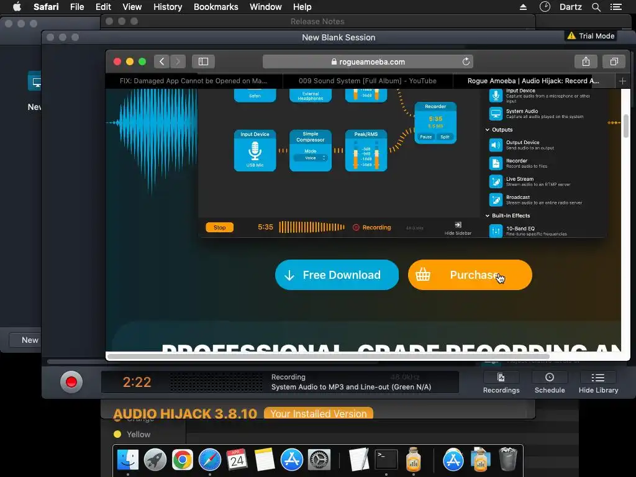Click the Yellow tag in Finder sidebar

pos(132,434)
